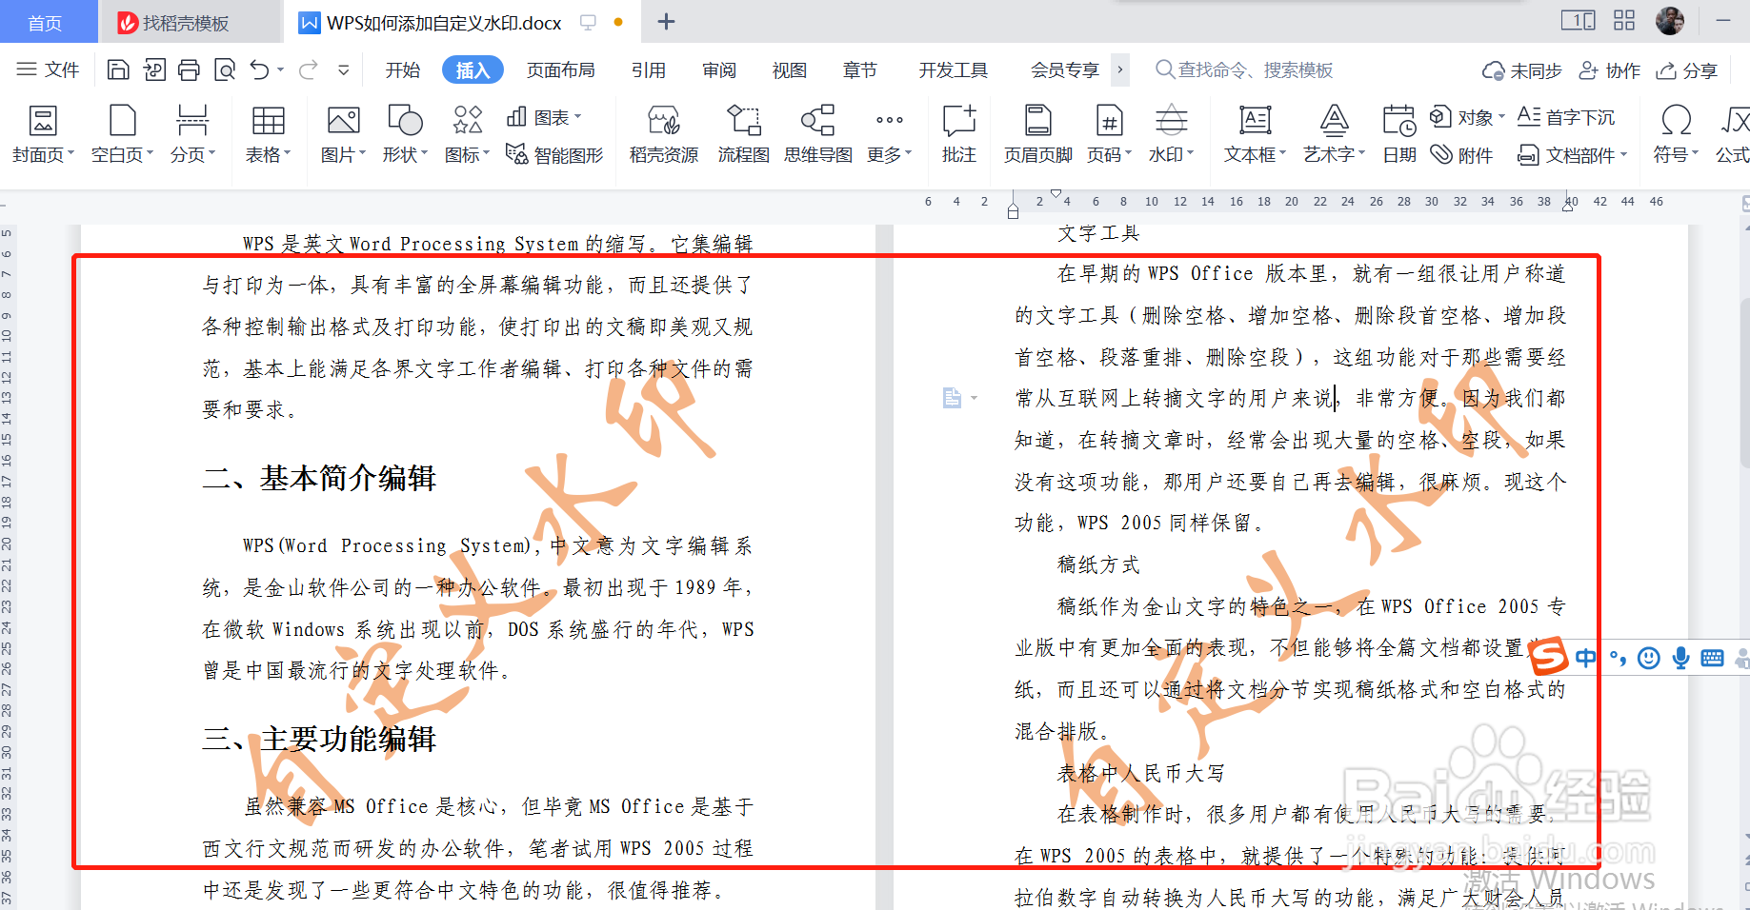Click the 协作 collaborate button
This screenshot has height=910, width=1750.
point(1610,70)
